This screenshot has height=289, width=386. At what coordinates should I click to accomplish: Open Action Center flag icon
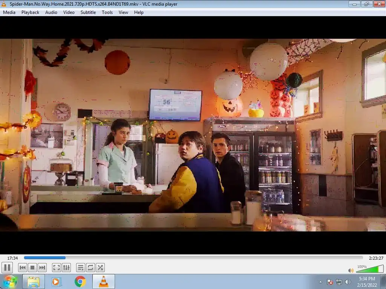coord(330,282)
